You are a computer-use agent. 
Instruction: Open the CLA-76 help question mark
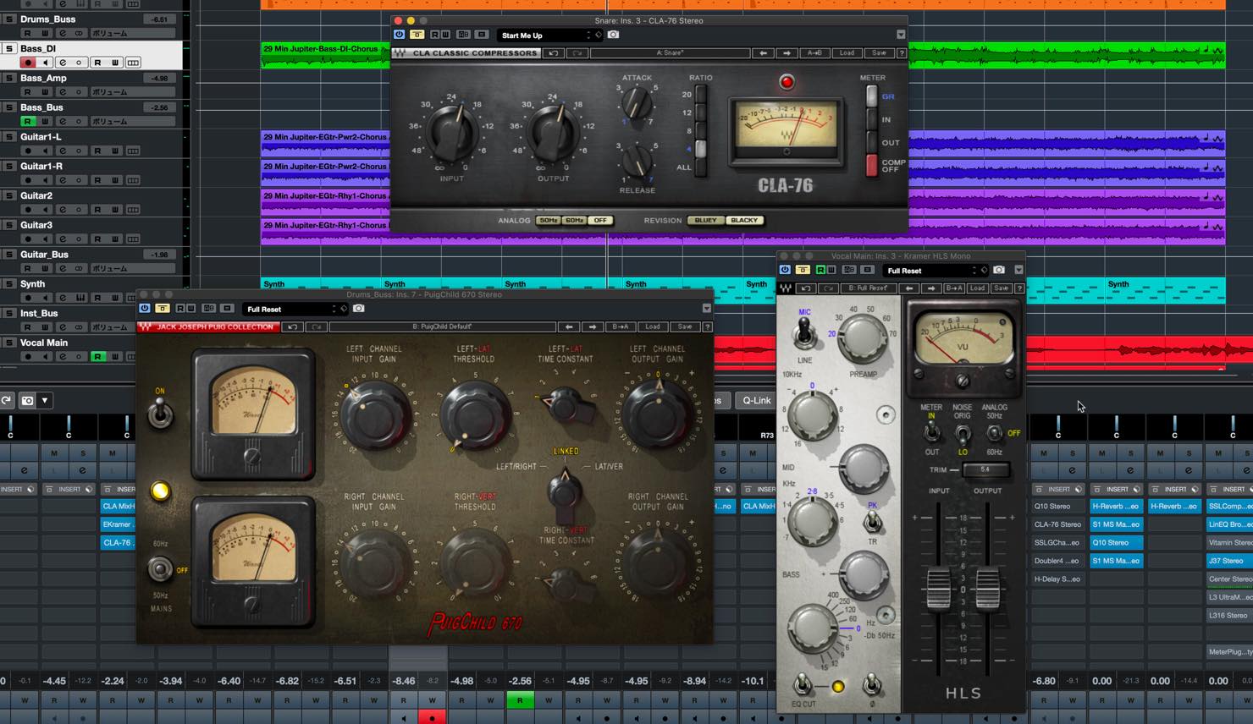coord(901,53)
